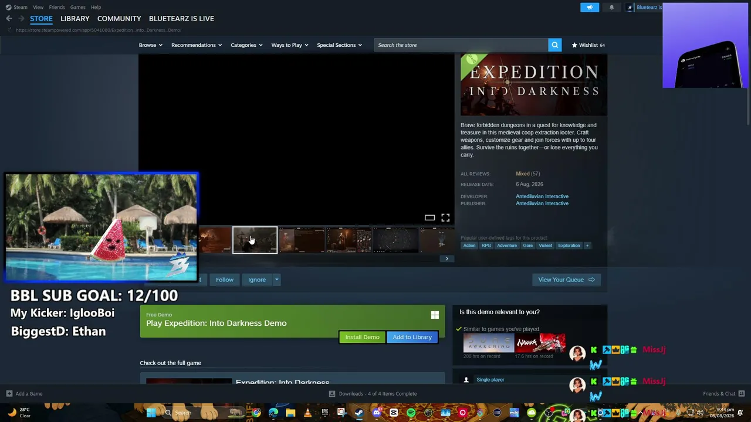Open the Naraka similar game thumbnail
The image size is (751, 422).
click(540, 343)
